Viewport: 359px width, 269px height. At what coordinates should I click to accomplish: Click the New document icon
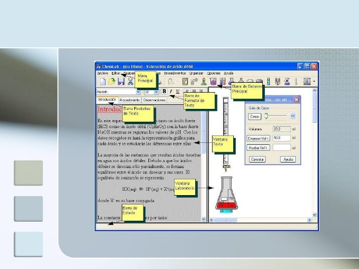click(103, 81)
